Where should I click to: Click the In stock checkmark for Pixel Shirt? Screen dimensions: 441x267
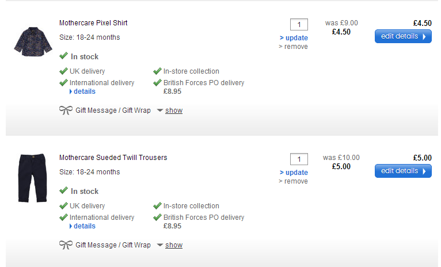click(x=63, y=56)
